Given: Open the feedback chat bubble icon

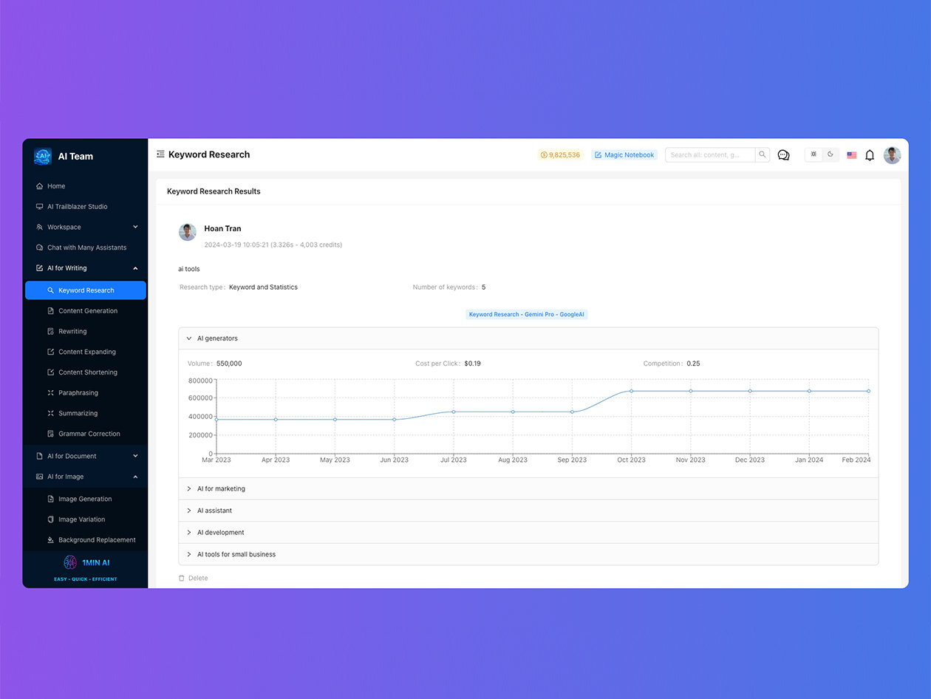Looking at the screenshot, I should point(783,154).
